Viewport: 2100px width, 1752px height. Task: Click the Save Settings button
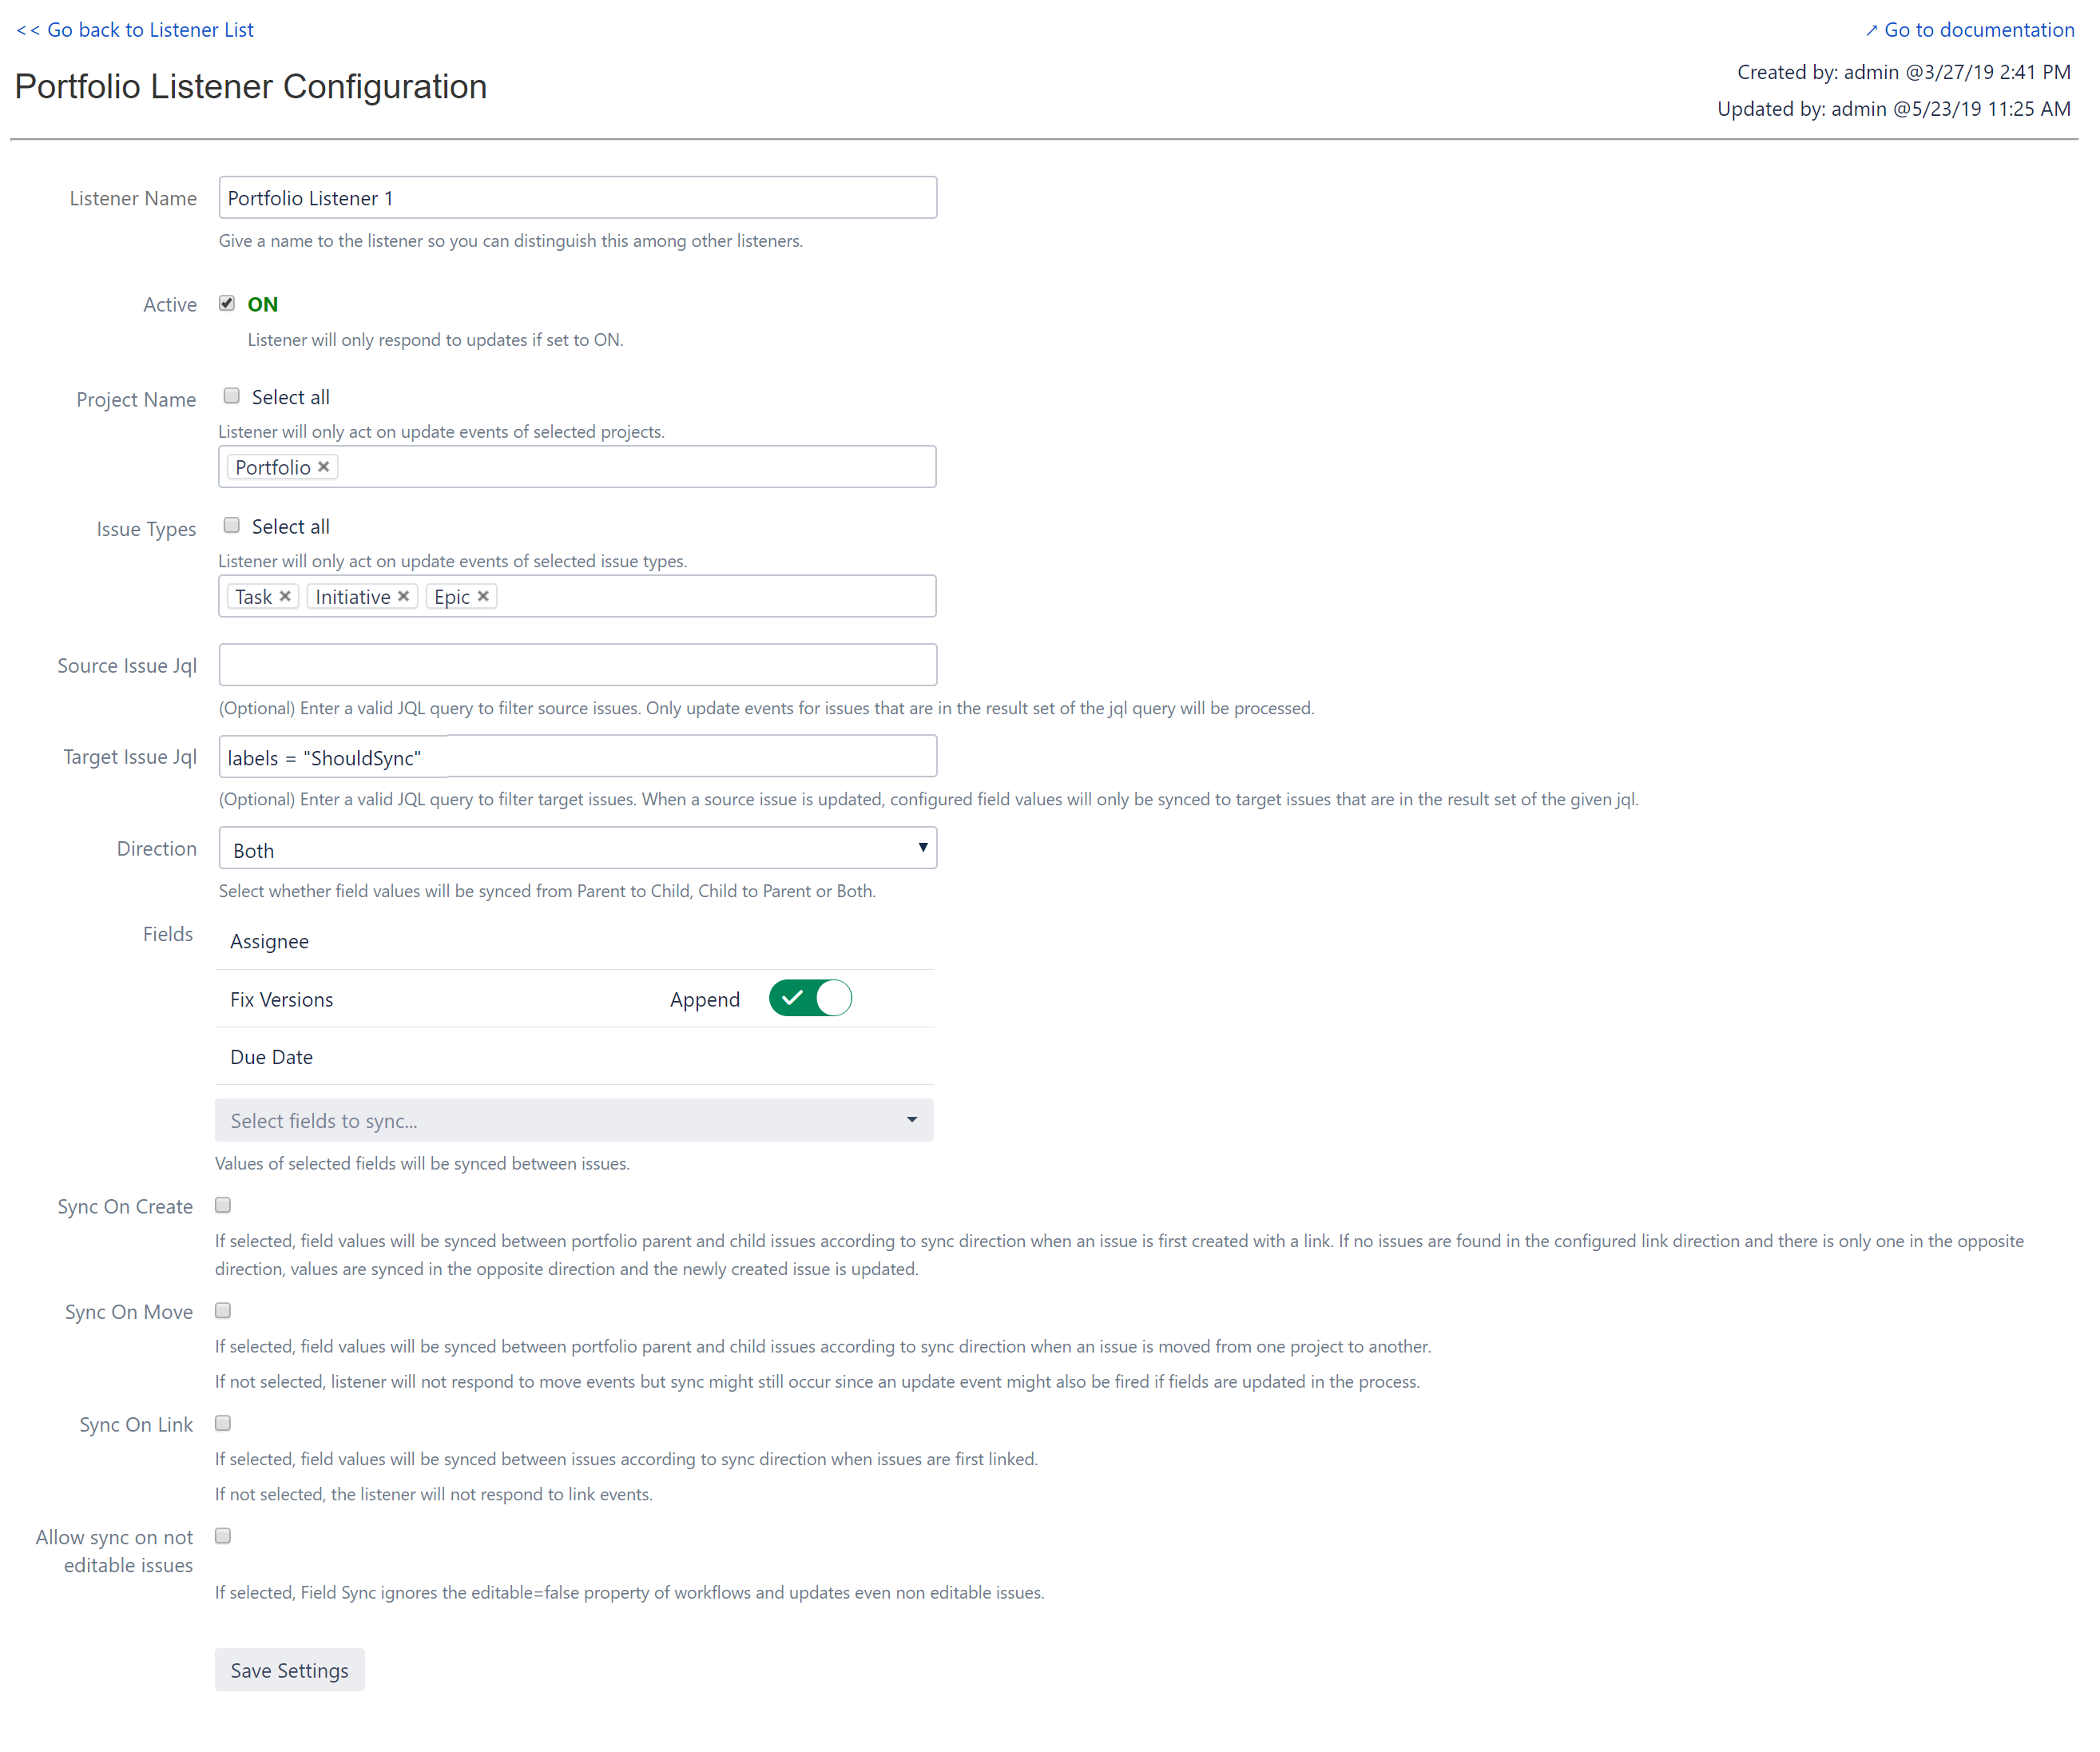pos(289,1669)
